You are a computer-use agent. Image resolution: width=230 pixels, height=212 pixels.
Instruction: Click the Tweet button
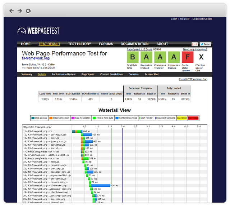tap(206, 44)
